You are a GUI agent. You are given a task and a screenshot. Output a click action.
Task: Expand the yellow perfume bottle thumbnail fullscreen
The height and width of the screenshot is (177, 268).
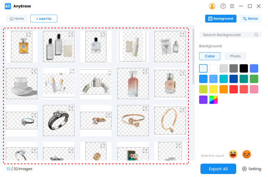pyautogui.click(x=29, y=35)
